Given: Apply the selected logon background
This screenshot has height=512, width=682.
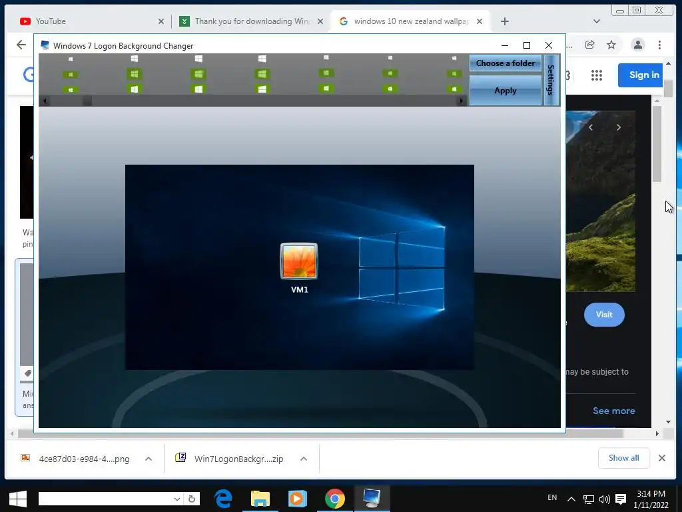Looking at the screenshot, I should [x=505, y=91].
